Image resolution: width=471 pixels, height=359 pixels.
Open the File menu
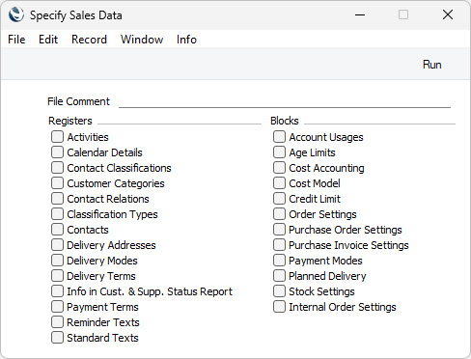point(16,40)
